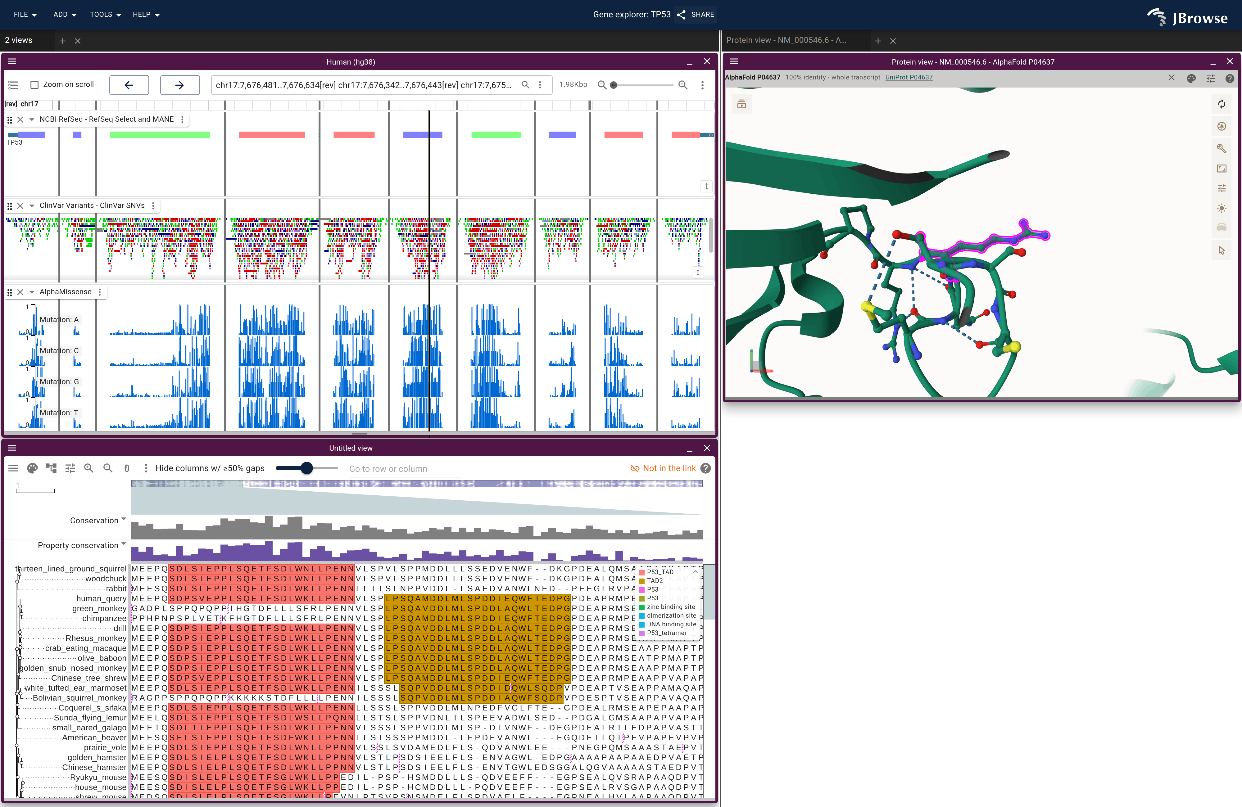Toggle the 3D viewer selection mode cursor
The width and height of the screenshot is (1242, 807).
1222,250
